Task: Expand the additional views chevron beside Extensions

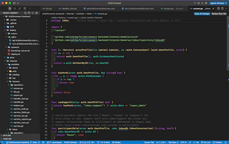Action: 30,8
